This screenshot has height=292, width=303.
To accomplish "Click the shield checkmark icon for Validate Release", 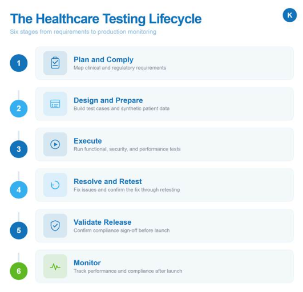I will coord(55,226).
